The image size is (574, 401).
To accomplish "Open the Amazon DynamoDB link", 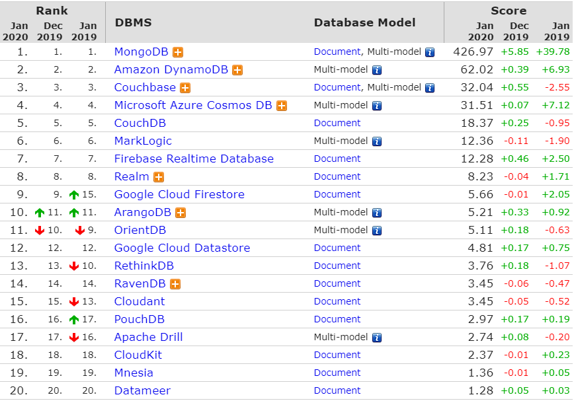I will pos(171,69).
